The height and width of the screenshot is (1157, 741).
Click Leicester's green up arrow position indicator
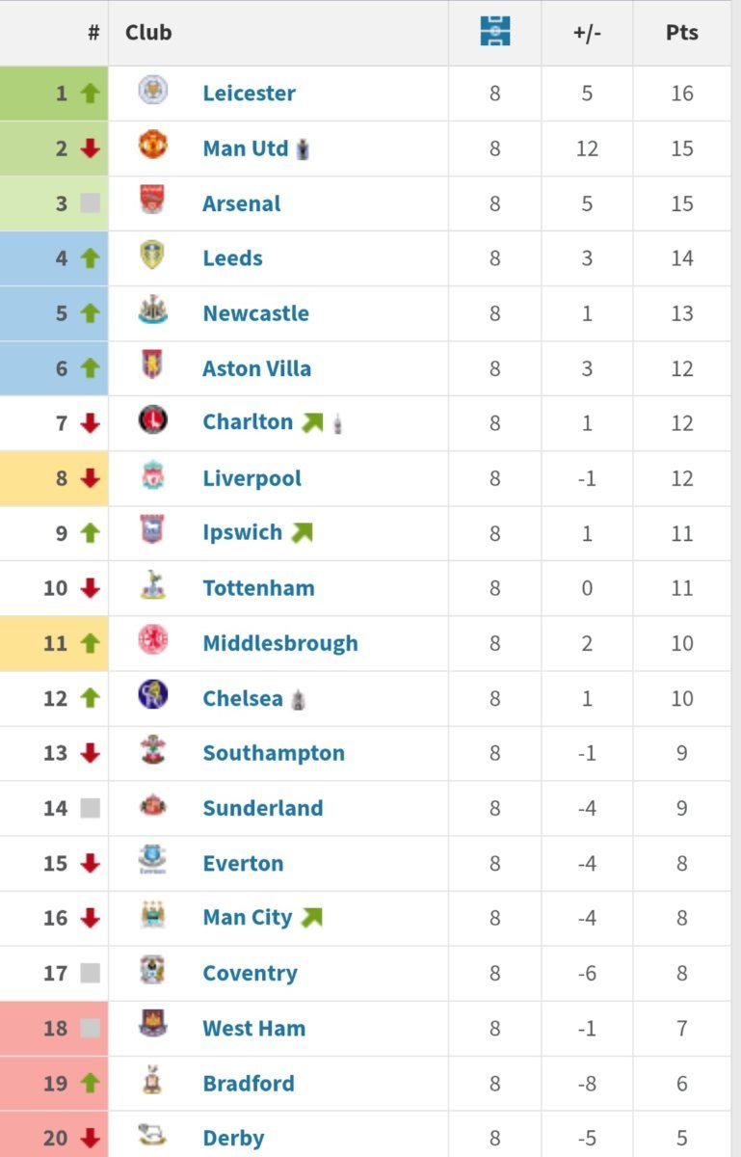pyautogui.click(x=90, y=94)
